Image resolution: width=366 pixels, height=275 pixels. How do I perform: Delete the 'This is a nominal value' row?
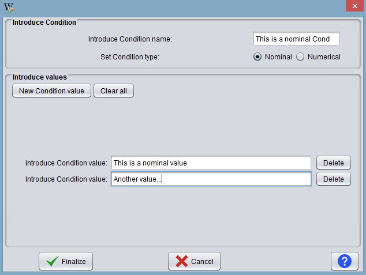click(333, 163)
